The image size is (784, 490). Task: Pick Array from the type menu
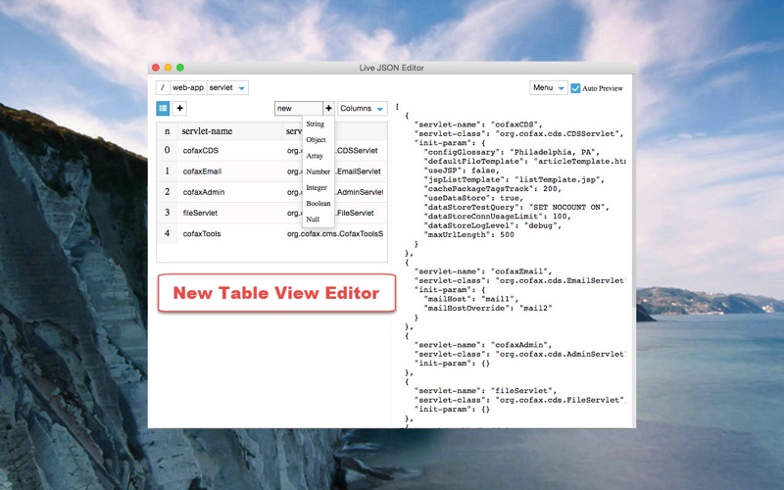tap(315, 156)
